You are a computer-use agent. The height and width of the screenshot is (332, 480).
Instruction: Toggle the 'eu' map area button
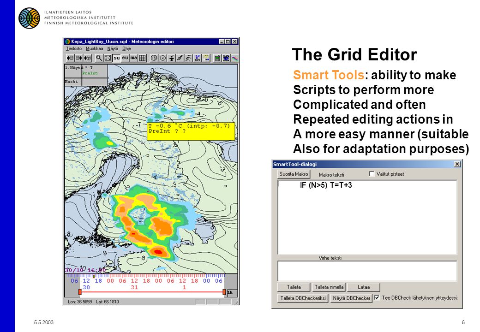pyautogui.click(x=125, y=58)
